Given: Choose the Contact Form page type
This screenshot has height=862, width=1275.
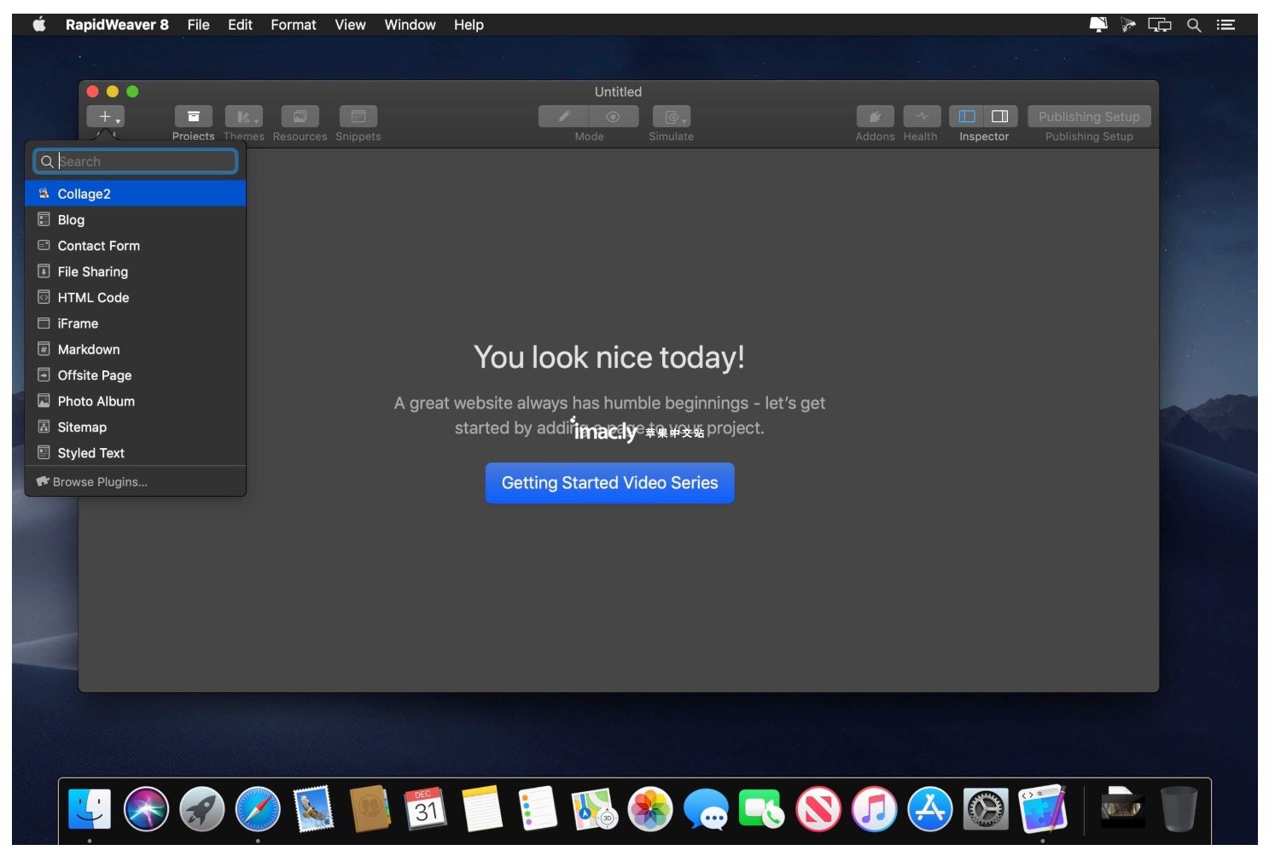Looking at the screenshot, I should pos(136,246).
